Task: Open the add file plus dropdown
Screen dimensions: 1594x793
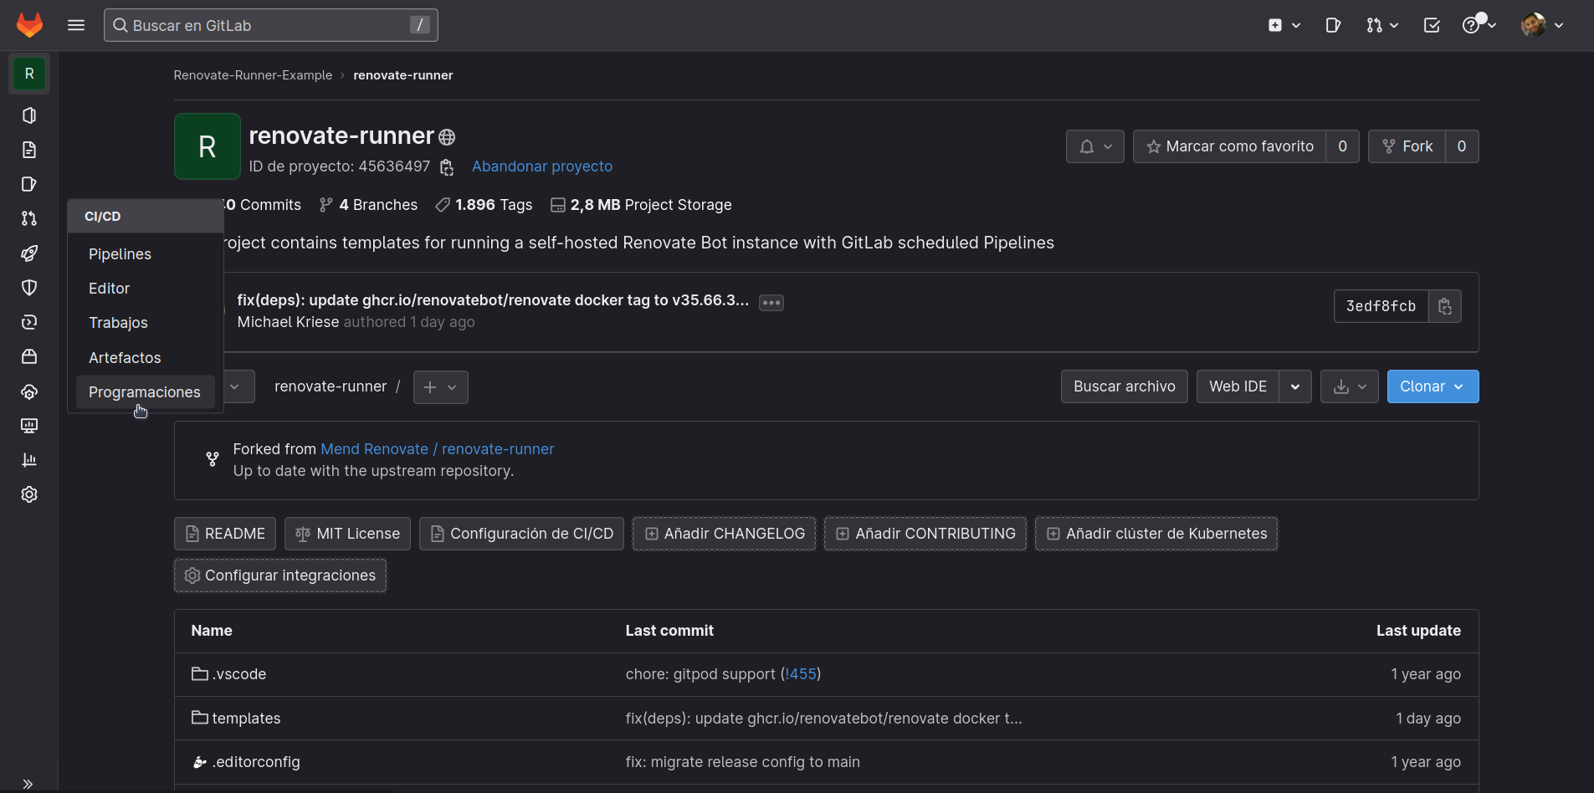Action: (440, 387)
